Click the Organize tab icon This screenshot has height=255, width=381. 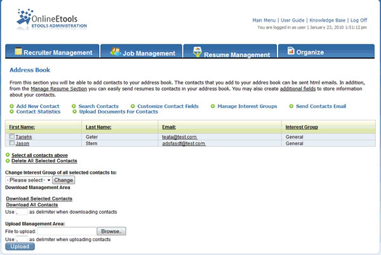[x=290, y=51]
